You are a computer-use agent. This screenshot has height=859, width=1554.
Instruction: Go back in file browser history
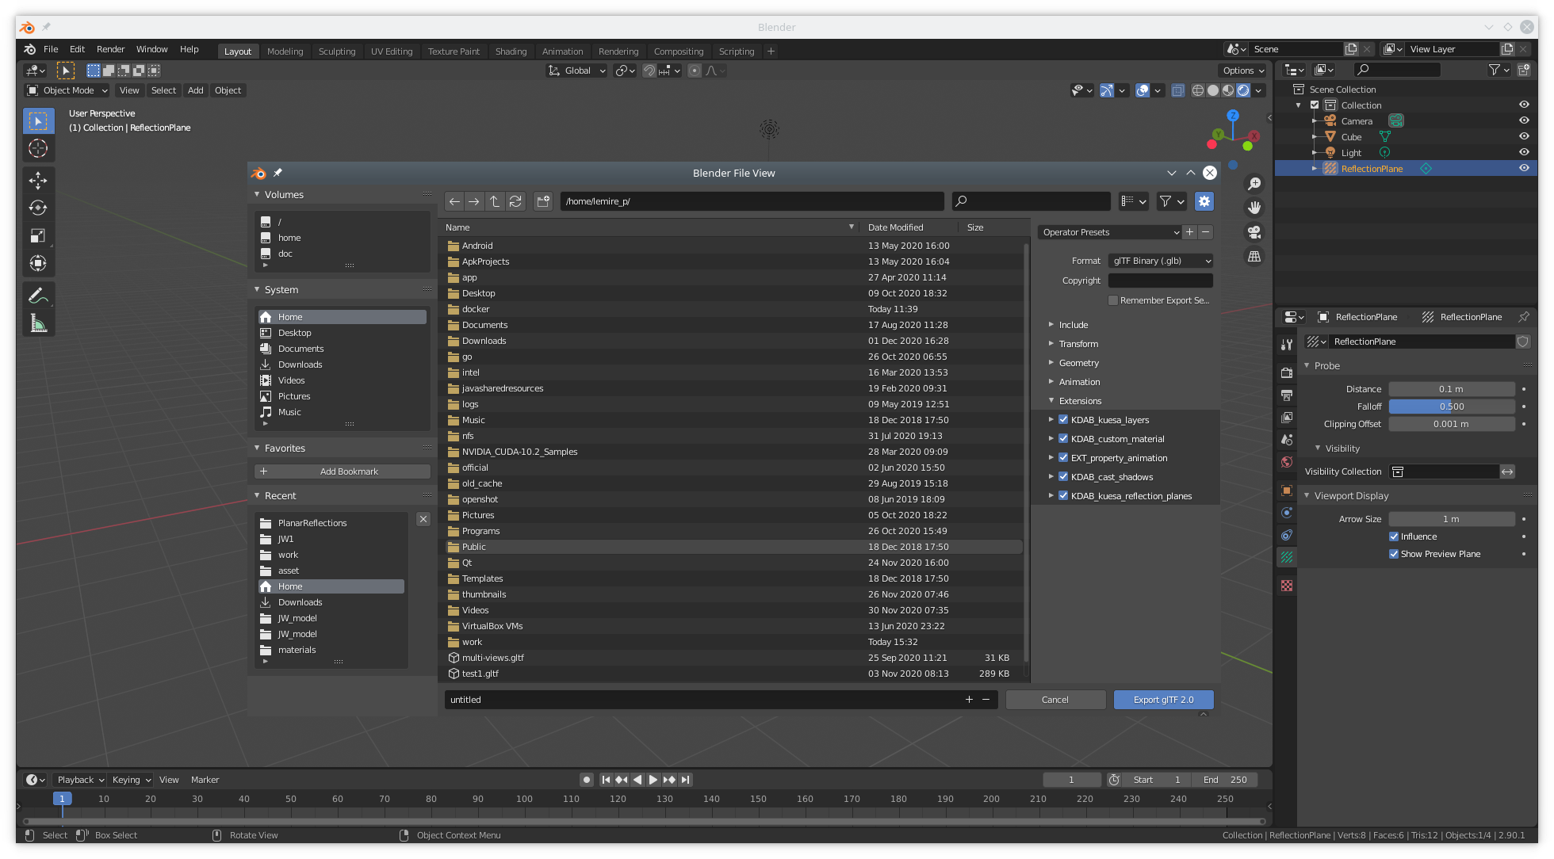click(x=454, y=201)
